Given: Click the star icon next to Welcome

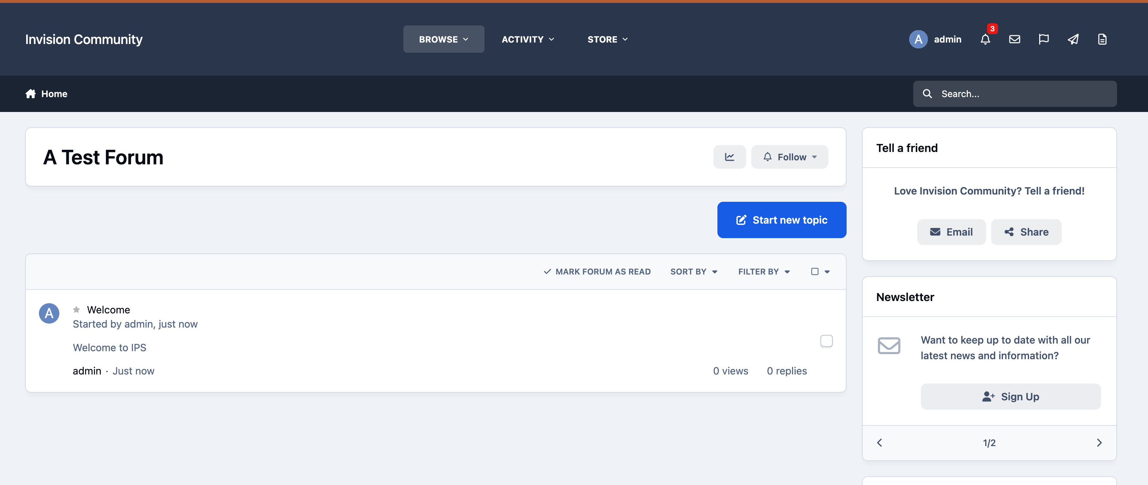Looking at the screenshot, I should click(x=77, y=310).
